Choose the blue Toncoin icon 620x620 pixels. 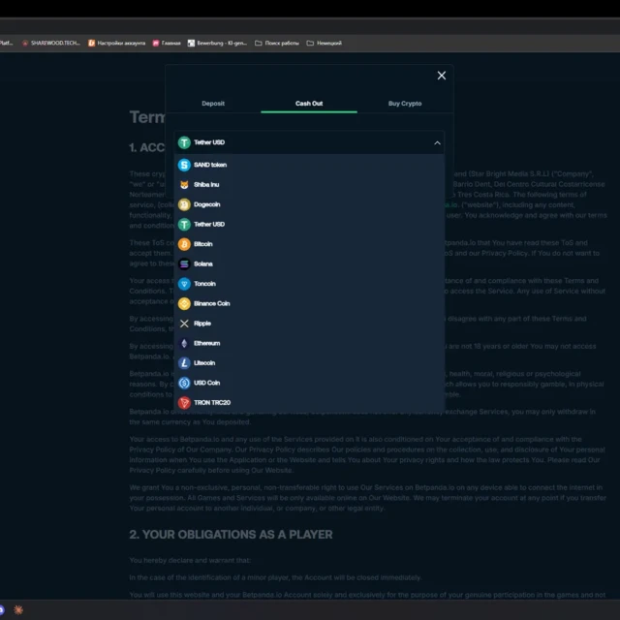184,284
